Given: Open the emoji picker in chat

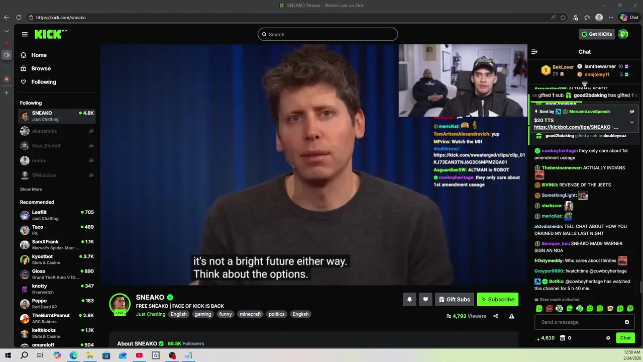Looking at the screenshot, I should coord(627,322).
